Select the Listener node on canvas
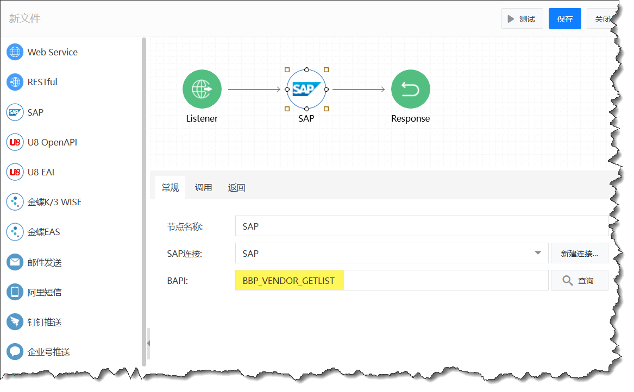 tap(202, 89)
